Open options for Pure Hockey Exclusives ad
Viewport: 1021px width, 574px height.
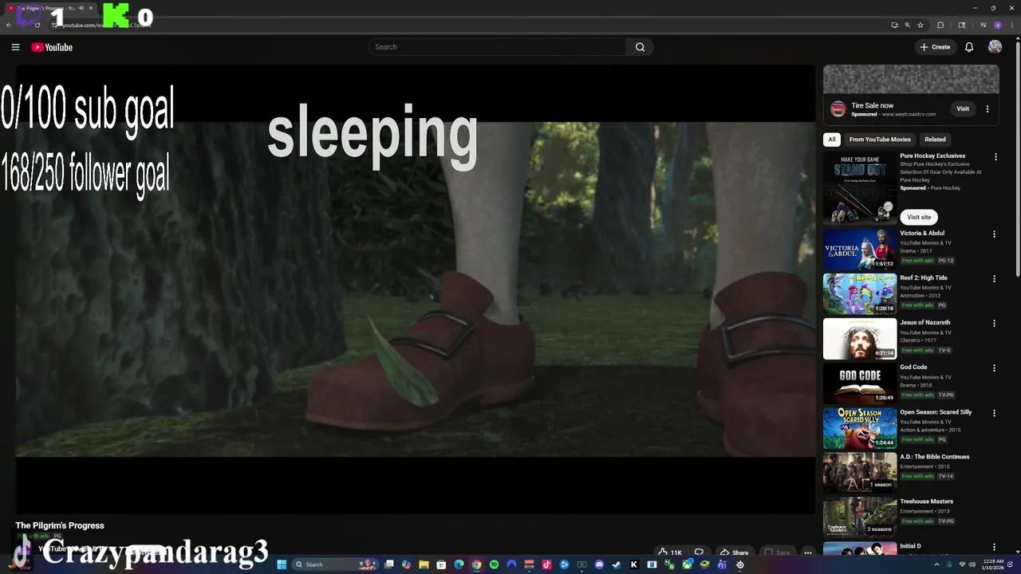(995, 157)
